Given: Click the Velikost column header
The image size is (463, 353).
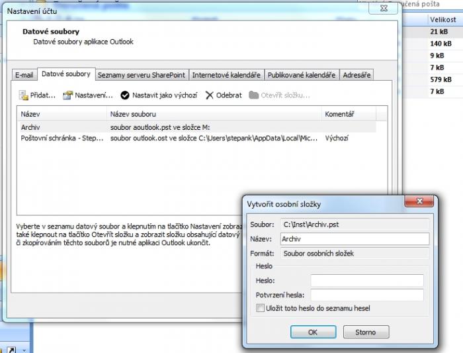Looking at the screenshot, I should pos(443,20).
